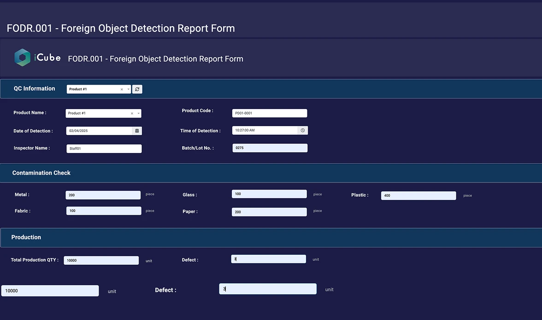Click the iCube logo
This screenshot has height=320, width=542.
point(37,57)
